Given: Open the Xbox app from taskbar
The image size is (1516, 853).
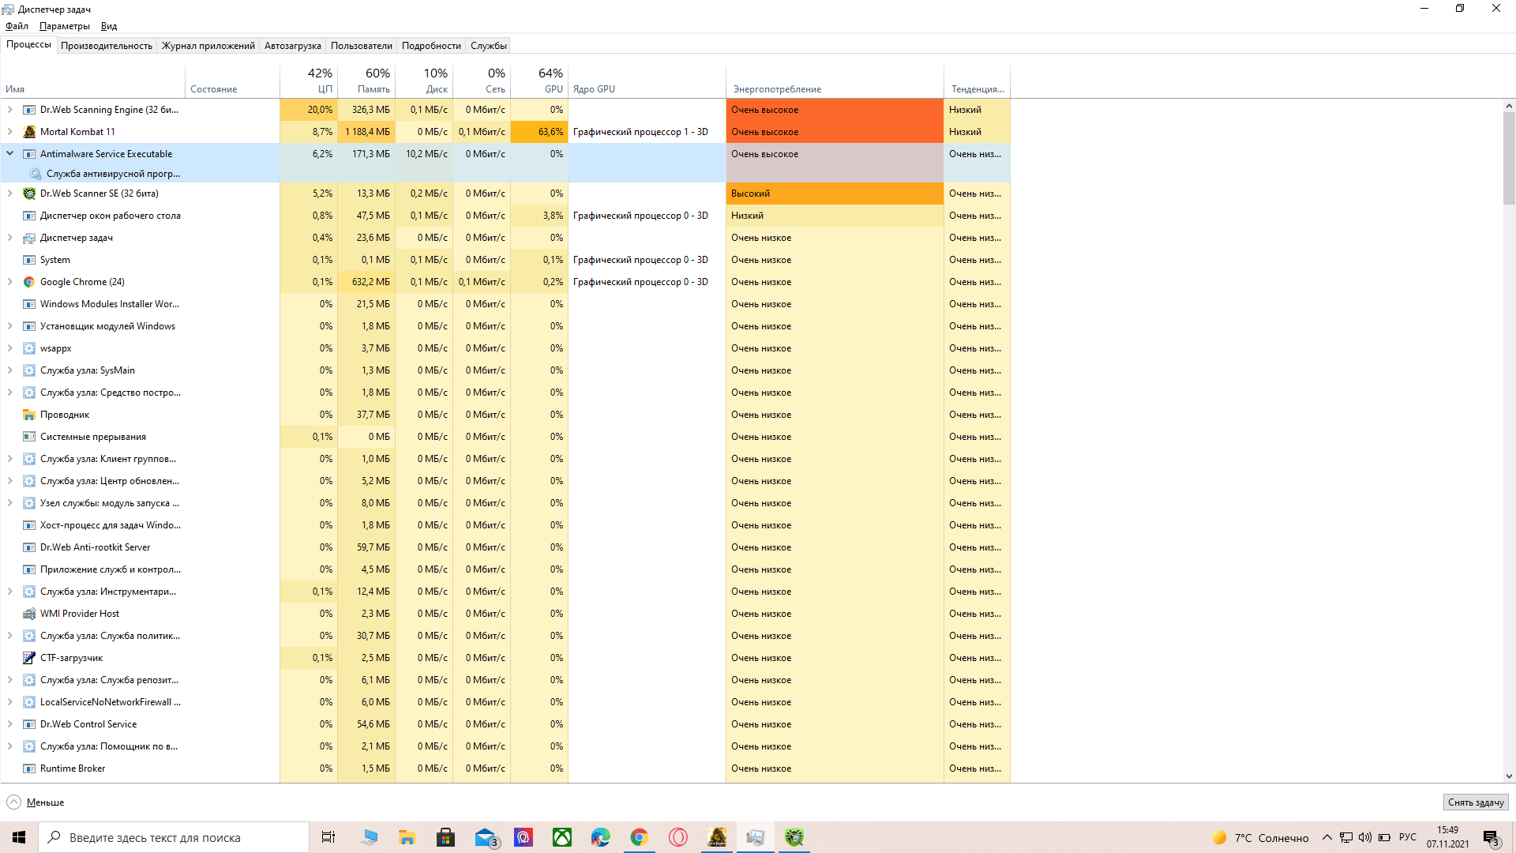Looking at the screenshot, I should tap(562, 837).
